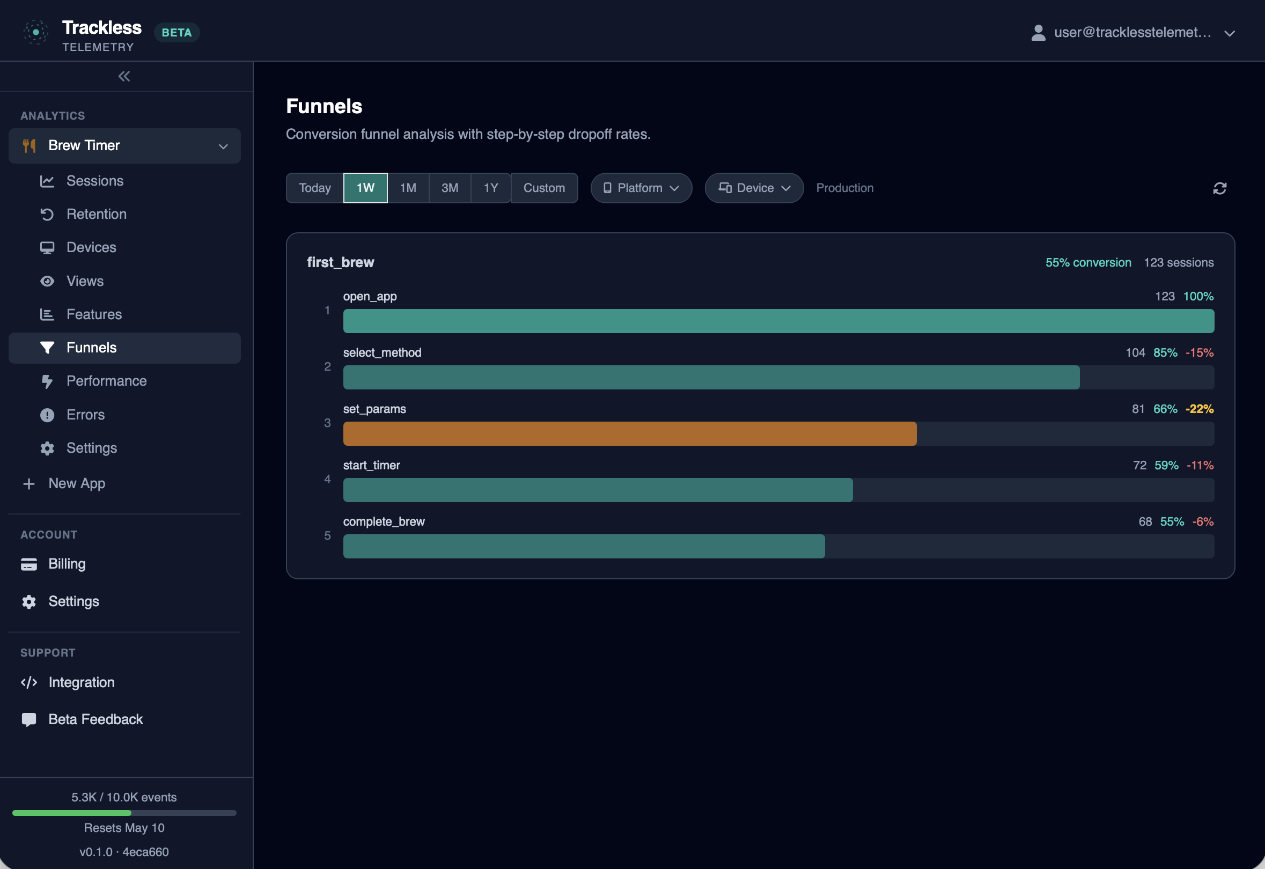Click the Retention history icon

[47, 215]
